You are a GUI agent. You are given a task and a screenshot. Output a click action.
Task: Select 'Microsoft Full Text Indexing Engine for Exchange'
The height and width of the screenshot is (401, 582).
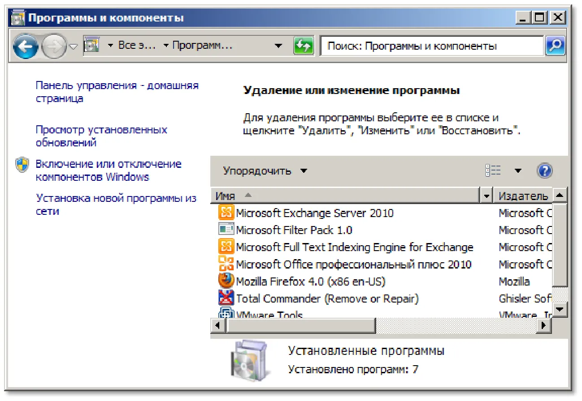pos(354,247)
